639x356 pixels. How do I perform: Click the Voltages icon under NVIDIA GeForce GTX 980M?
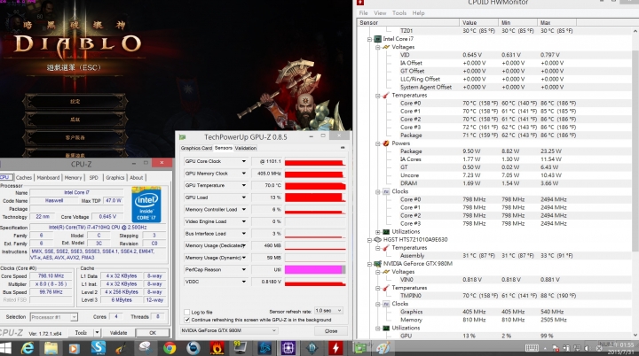pyautogui.click(x=386, y=272)
